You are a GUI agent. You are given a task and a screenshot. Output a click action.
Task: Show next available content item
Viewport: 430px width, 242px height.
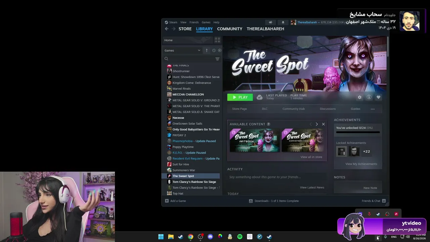316,124
